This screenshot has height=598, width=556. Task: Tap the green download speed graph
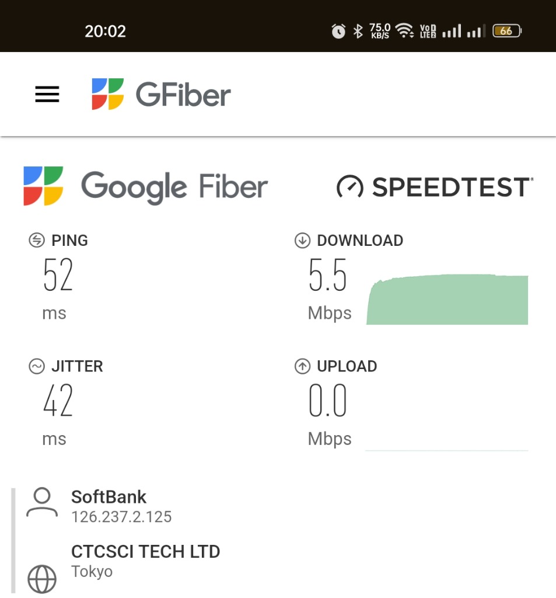coord(447,300)
